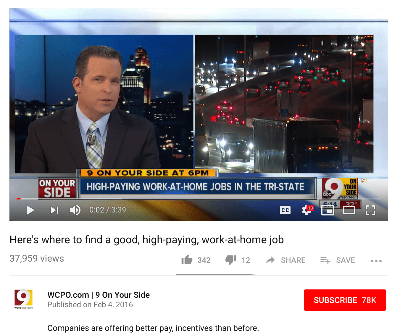Toggle closed captions CC
The height and width of the screenshot is (335, 400).
[285, 210]
